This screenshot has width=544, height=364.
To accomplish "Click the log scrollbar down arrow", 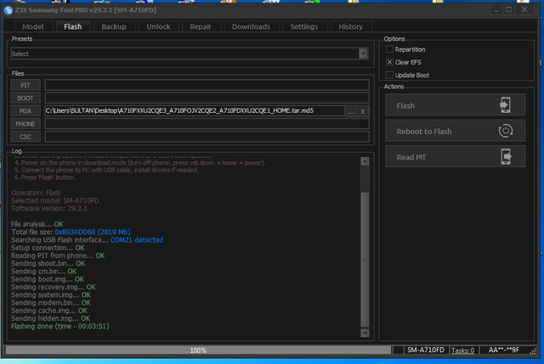I will coord(365,333).
